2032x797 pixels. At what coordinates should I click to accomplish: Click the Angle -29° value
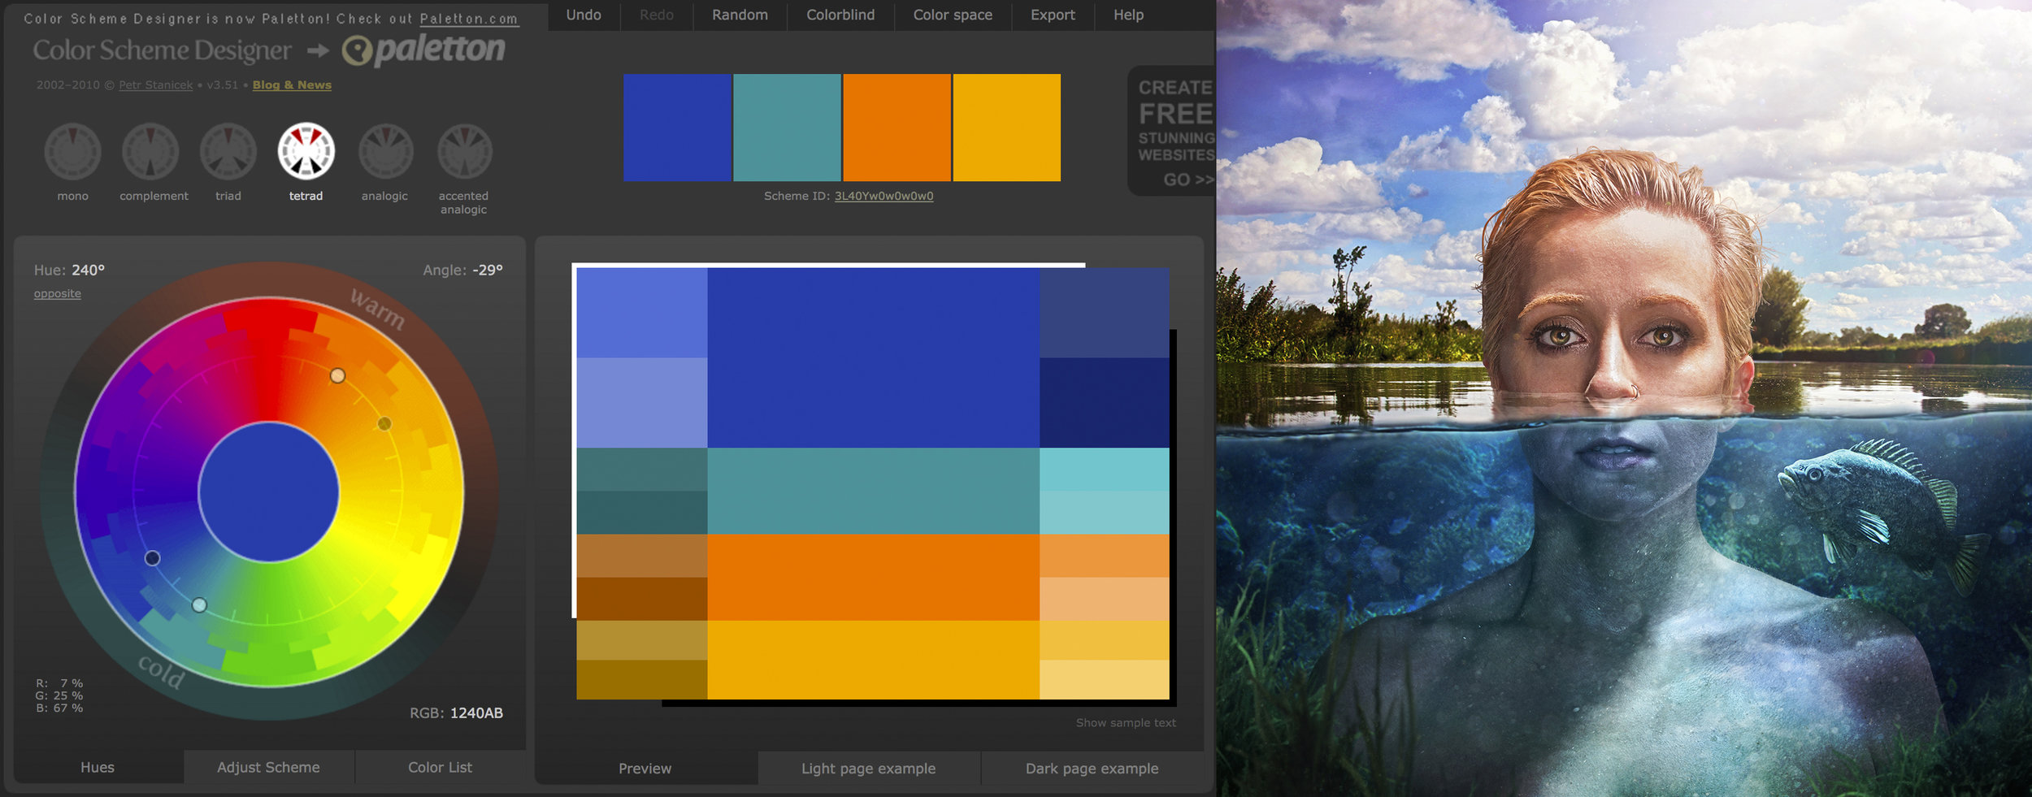488,270
